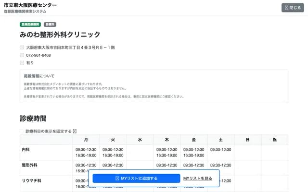Click the 祝 column header

(x=275, y=140)
